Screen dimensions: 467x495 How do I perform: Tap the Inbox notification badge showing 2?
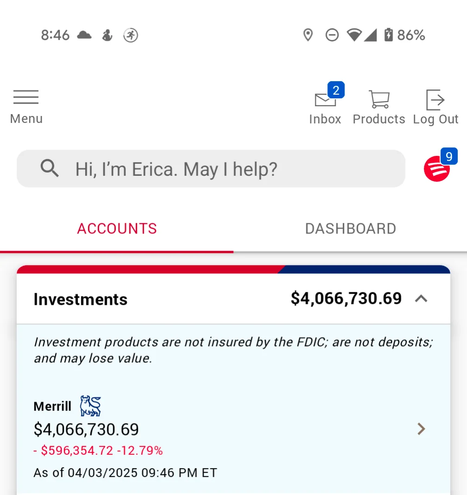pos(336,90)
